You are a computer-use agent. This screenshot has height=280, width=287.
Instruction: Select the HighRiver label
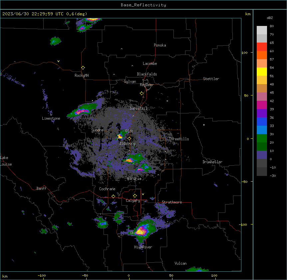(x=143, y=247)
